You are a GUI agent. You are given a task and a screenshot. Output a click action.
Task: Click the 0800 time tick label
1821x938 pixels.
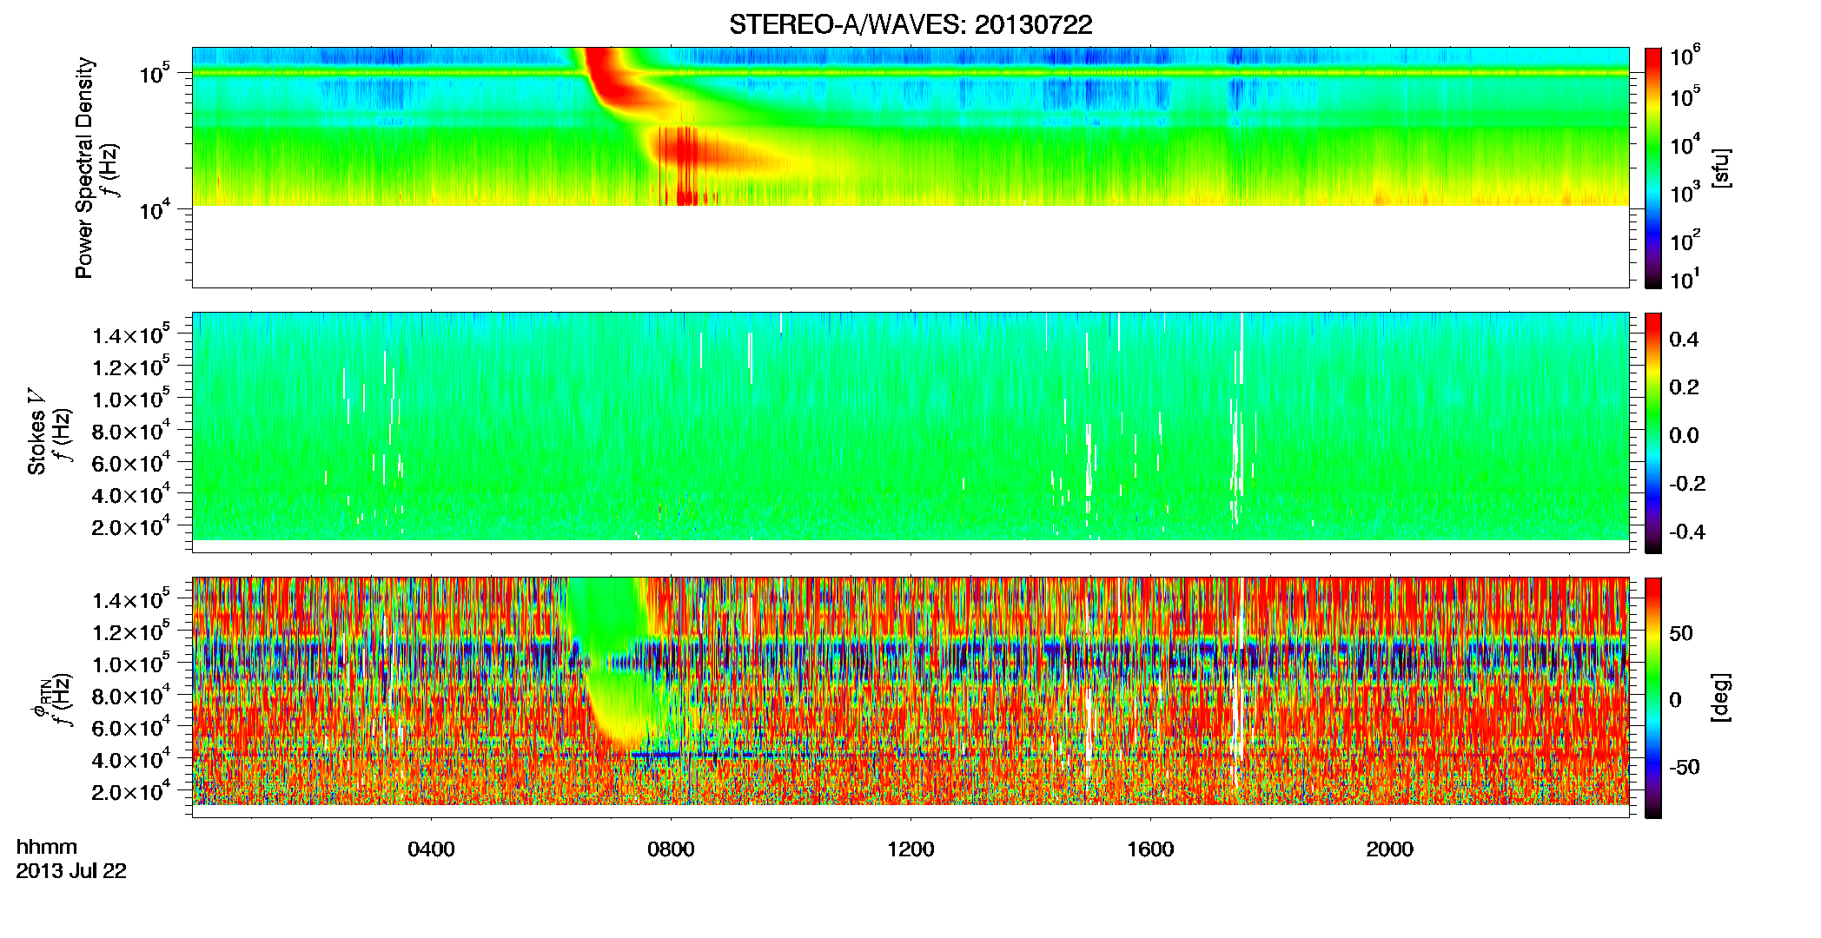(x=671, y=849)
